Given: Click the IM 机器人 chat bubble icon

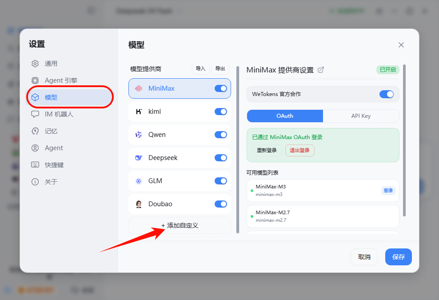Looking at the screenshot, I should tap(35, 114).
